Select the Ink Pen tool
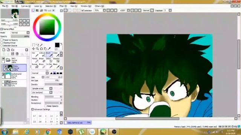The height and width of the screenshot is (135, 241). pos(49,66)
